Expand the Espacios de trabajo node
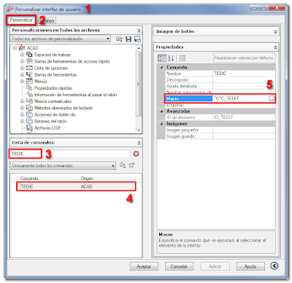The width and height of the screenshot is (292, 283). pyautogui.click(x=22, y=55)
